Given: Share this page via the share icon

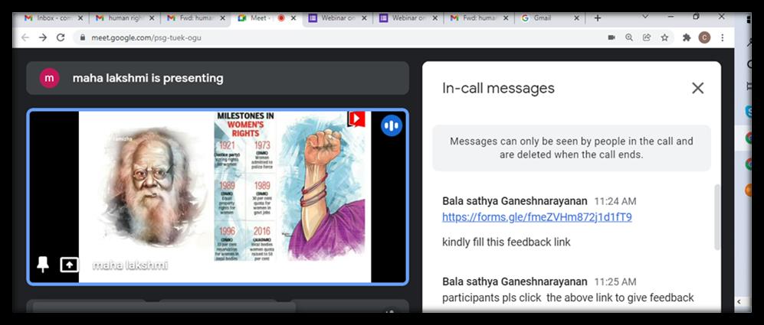Looking at the screenshot, I should pyautogui.click(x=647, y=37).
